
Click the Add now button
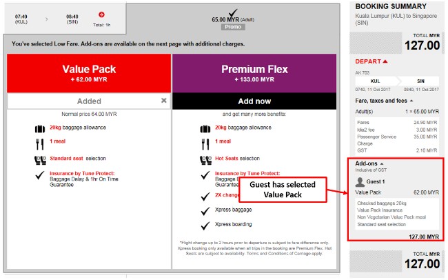[254, 101]
